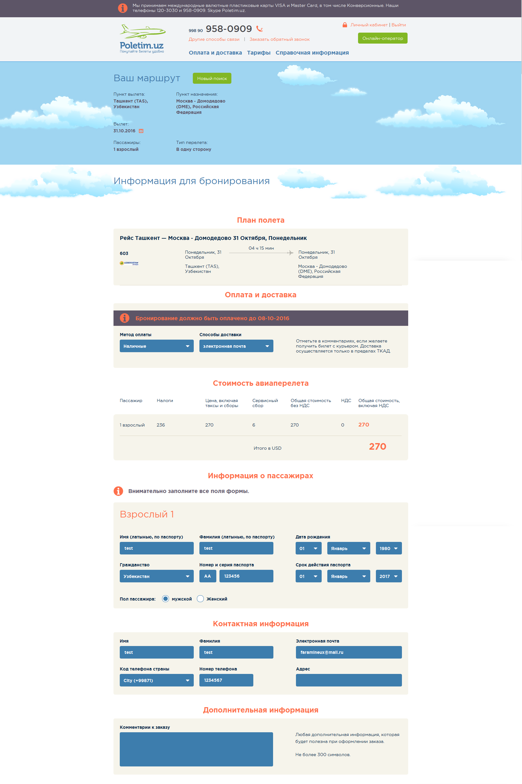Open Оплата и доставка menu item

pyautogui.click(x=215, y=53)
